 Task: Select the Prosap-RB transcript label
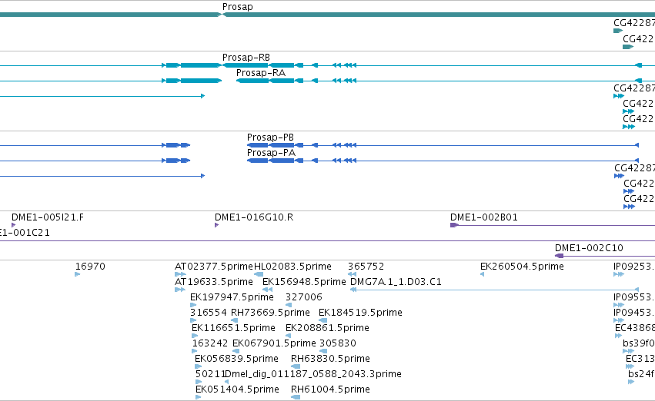pos(246,57)
